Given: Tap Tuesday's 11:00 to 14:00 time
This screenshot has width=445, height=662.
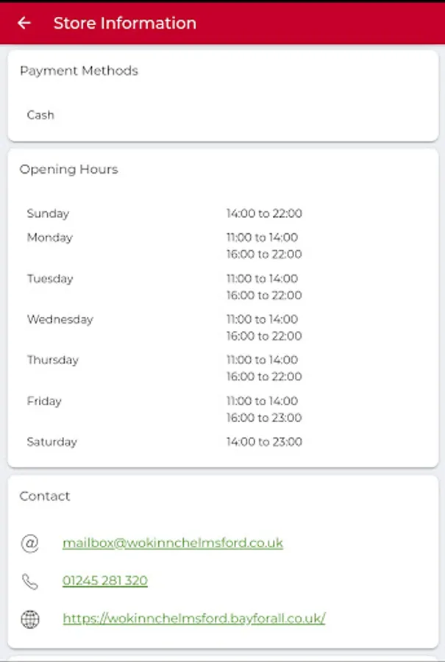Looking at the screenshot, I should point(262,279).
